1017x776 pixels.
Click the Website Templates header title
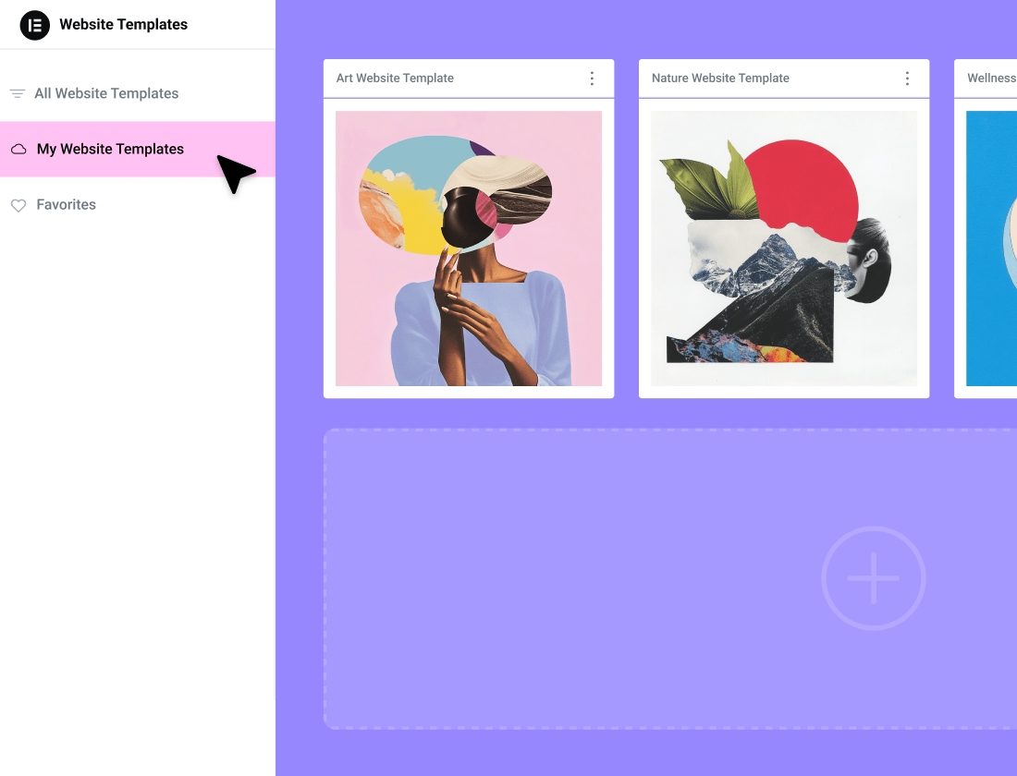click(123, 25)
